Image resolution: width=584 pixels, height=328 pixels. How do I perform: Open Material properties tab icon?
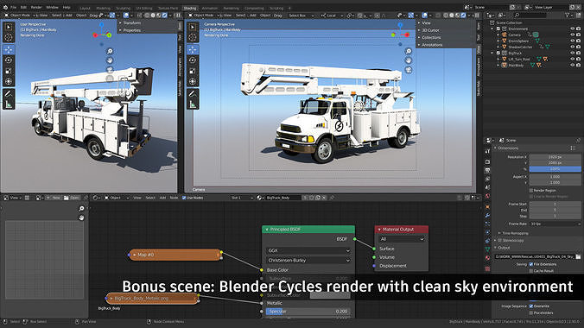point(487,258)
